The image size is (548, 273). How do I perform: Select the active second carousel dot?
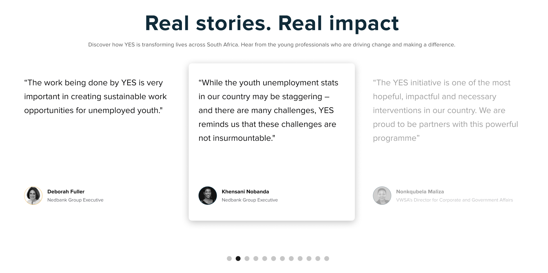[x=238, y=259]
